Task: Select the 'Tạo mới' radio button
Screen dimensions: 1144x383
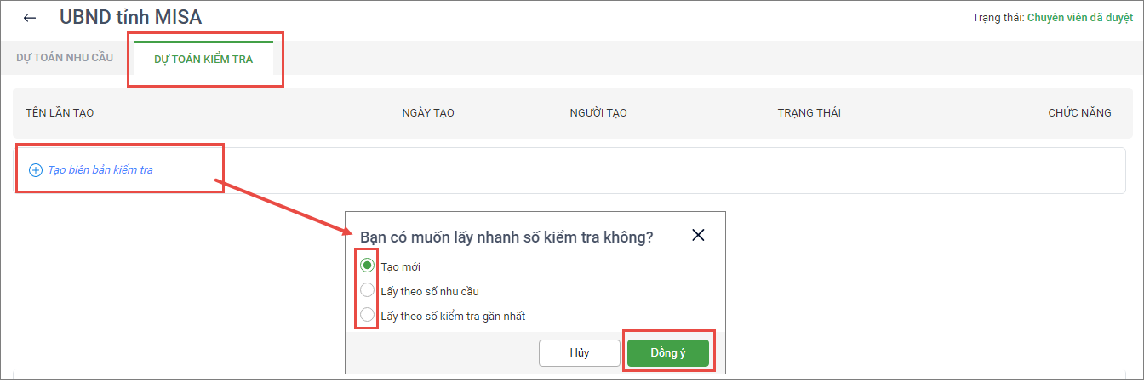Action: click(368, 266)
